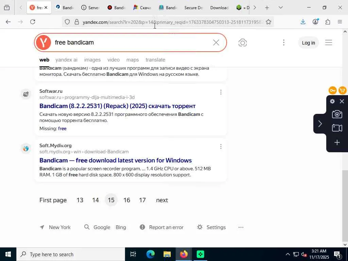Open File Explorer from taskbar

167,254
